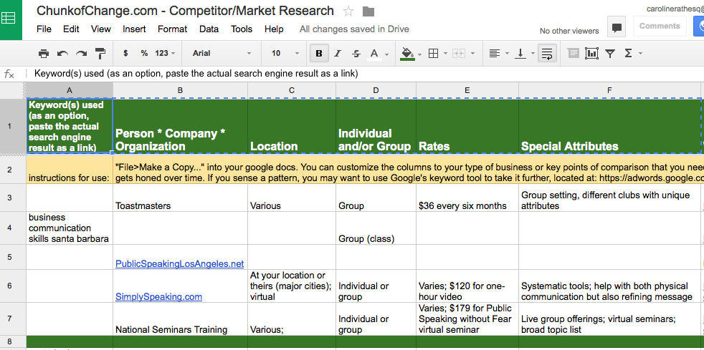The width and height of the screenshot is (704, 350).
Task: Select the National Seminars Training cell
Action: (x=180, y=319)
